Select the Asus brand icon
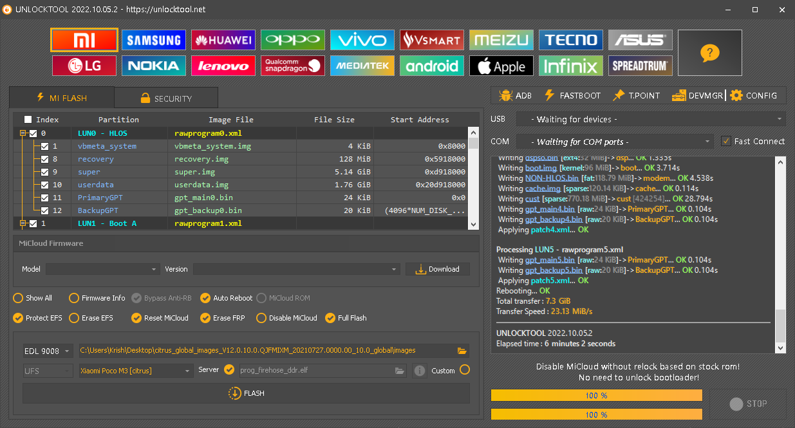Viewport: 795px width, 428px height. (x=641, y=41)
